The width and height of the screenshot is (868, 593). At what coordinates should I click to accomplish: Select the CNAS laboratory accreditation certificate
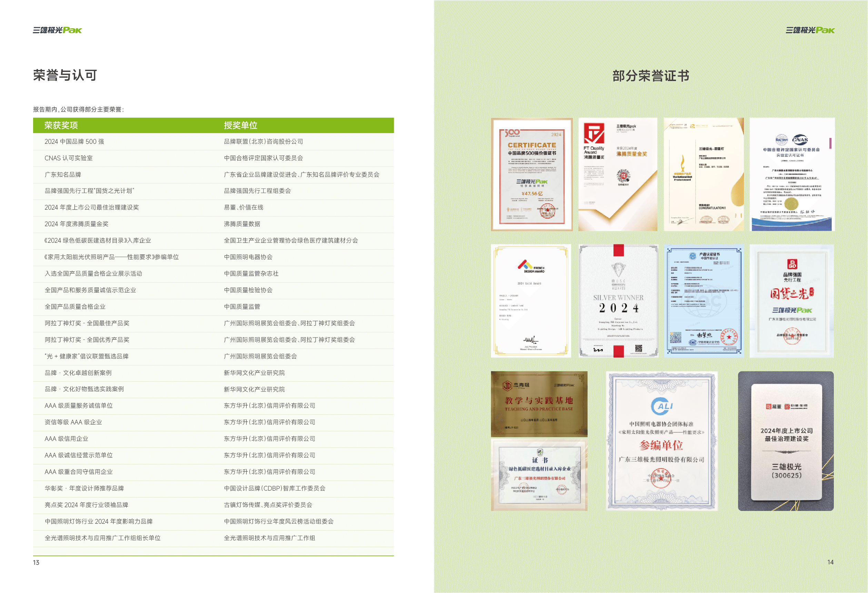coord(792,174)
